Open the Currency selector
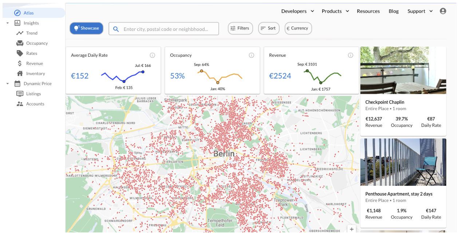Viewport: 458px width, 237px height. pyautogui.click(x=298, y=28)
